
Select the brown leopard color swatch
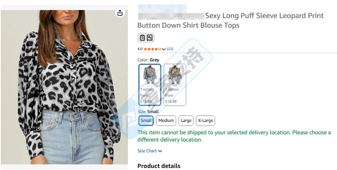174,85
